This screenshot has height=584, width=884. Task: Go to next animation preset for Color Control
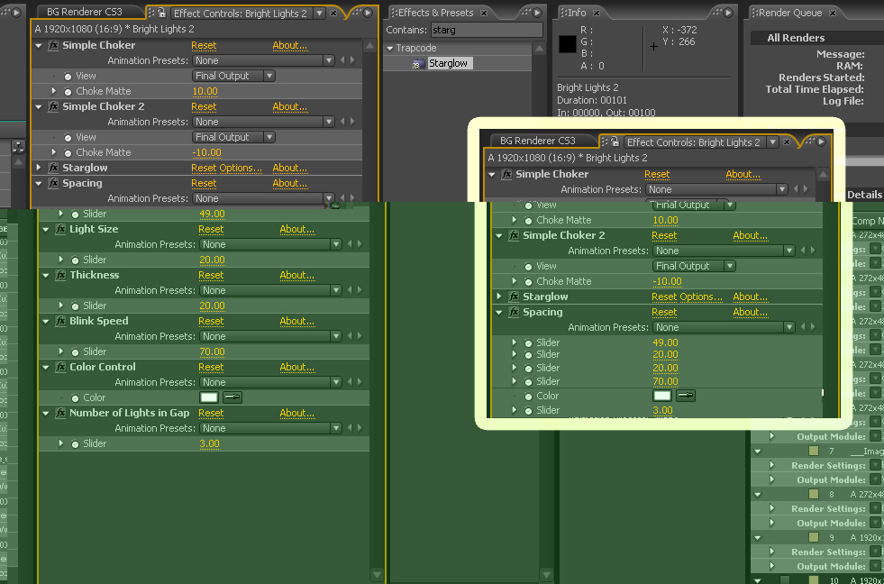point(360,383)
